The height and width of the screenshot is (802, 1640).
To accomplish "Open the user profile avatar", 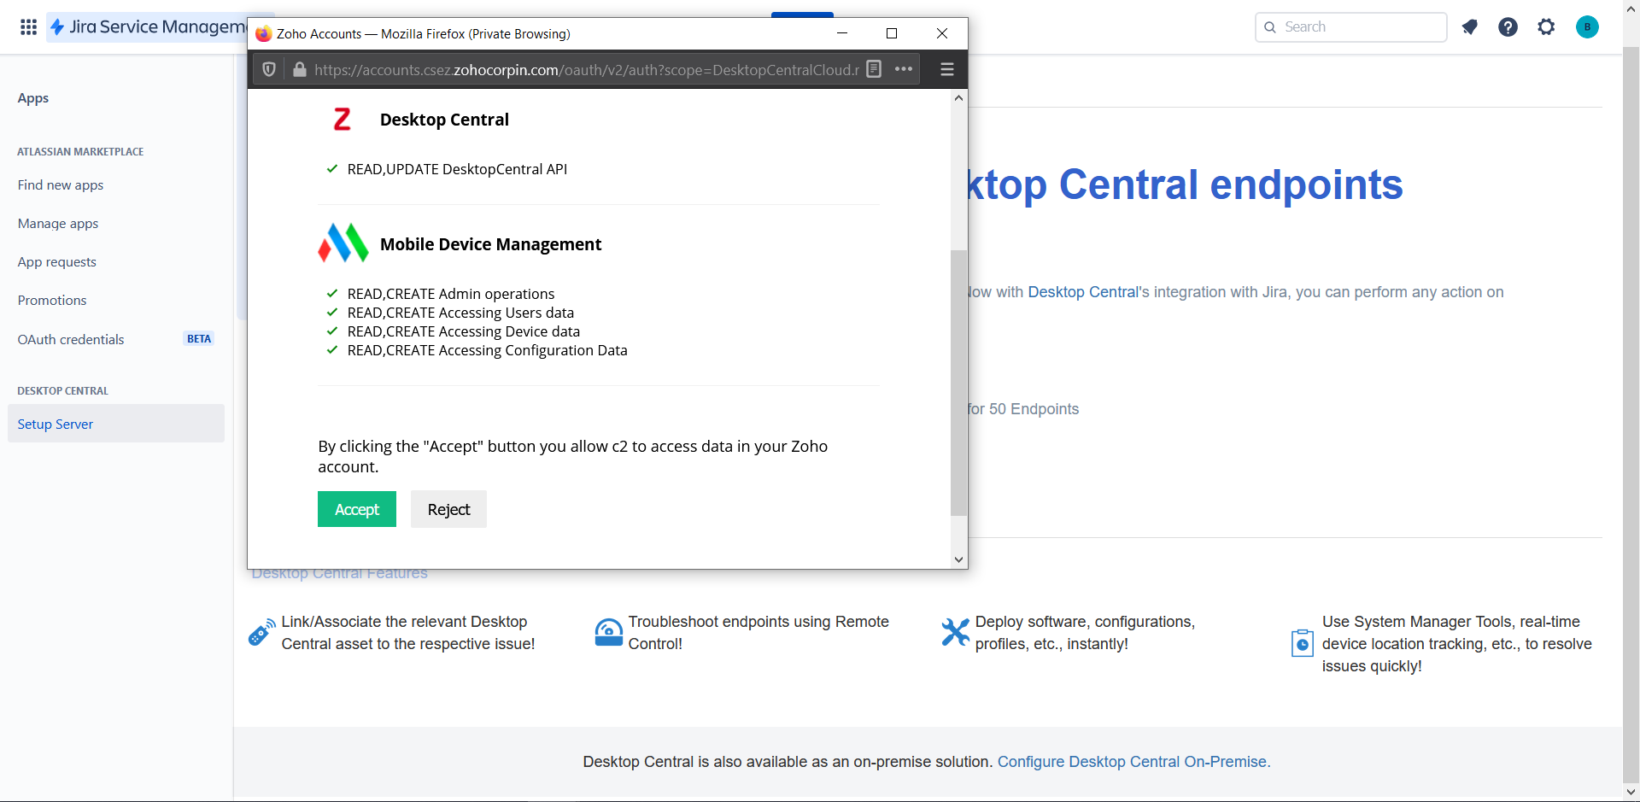I will (x=1586, y=27).
